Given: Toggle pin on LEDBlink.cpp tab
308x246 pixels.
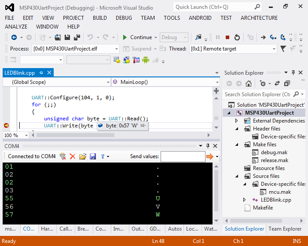Looking at the screenshot, I should pos(41,73).
